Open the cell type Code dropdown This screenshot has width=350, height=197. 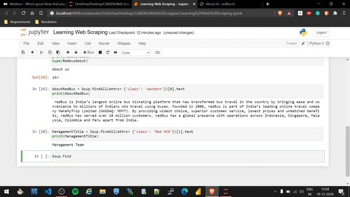(x=136, y=53)
